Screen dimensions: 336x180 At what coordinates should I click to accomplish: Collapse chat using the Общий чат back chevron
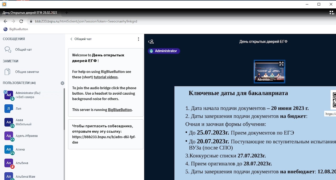click(71, 39)
